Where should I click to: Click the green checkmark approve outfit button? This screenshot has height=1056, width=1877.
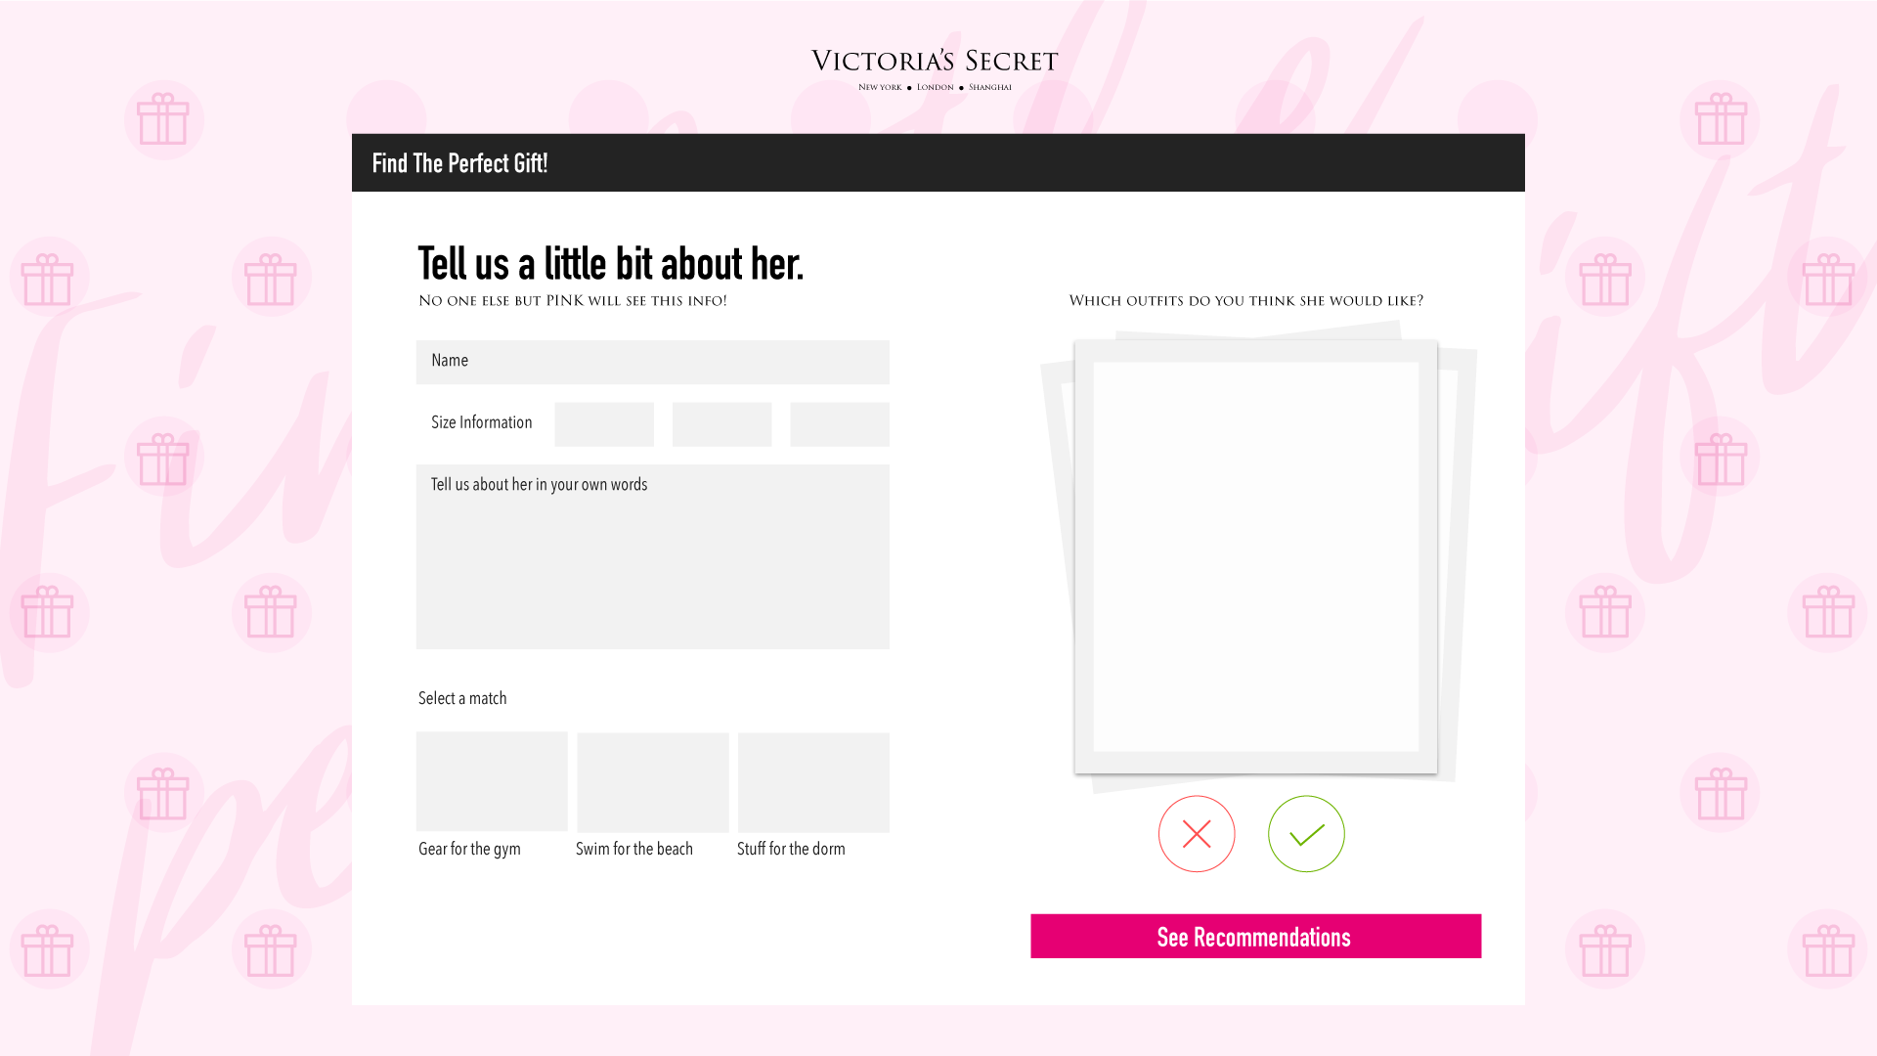coord(1306,834)
